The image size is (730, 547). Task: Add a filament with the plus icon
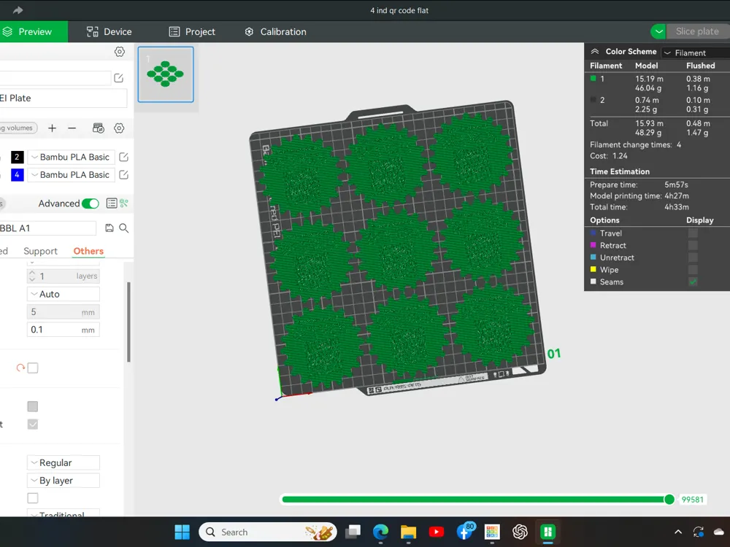[x=52, y=128]
